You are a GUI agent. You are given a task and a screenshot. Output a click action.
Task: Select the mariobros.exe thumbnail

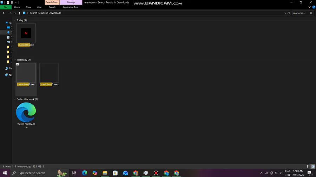click(x=26, y=33)
